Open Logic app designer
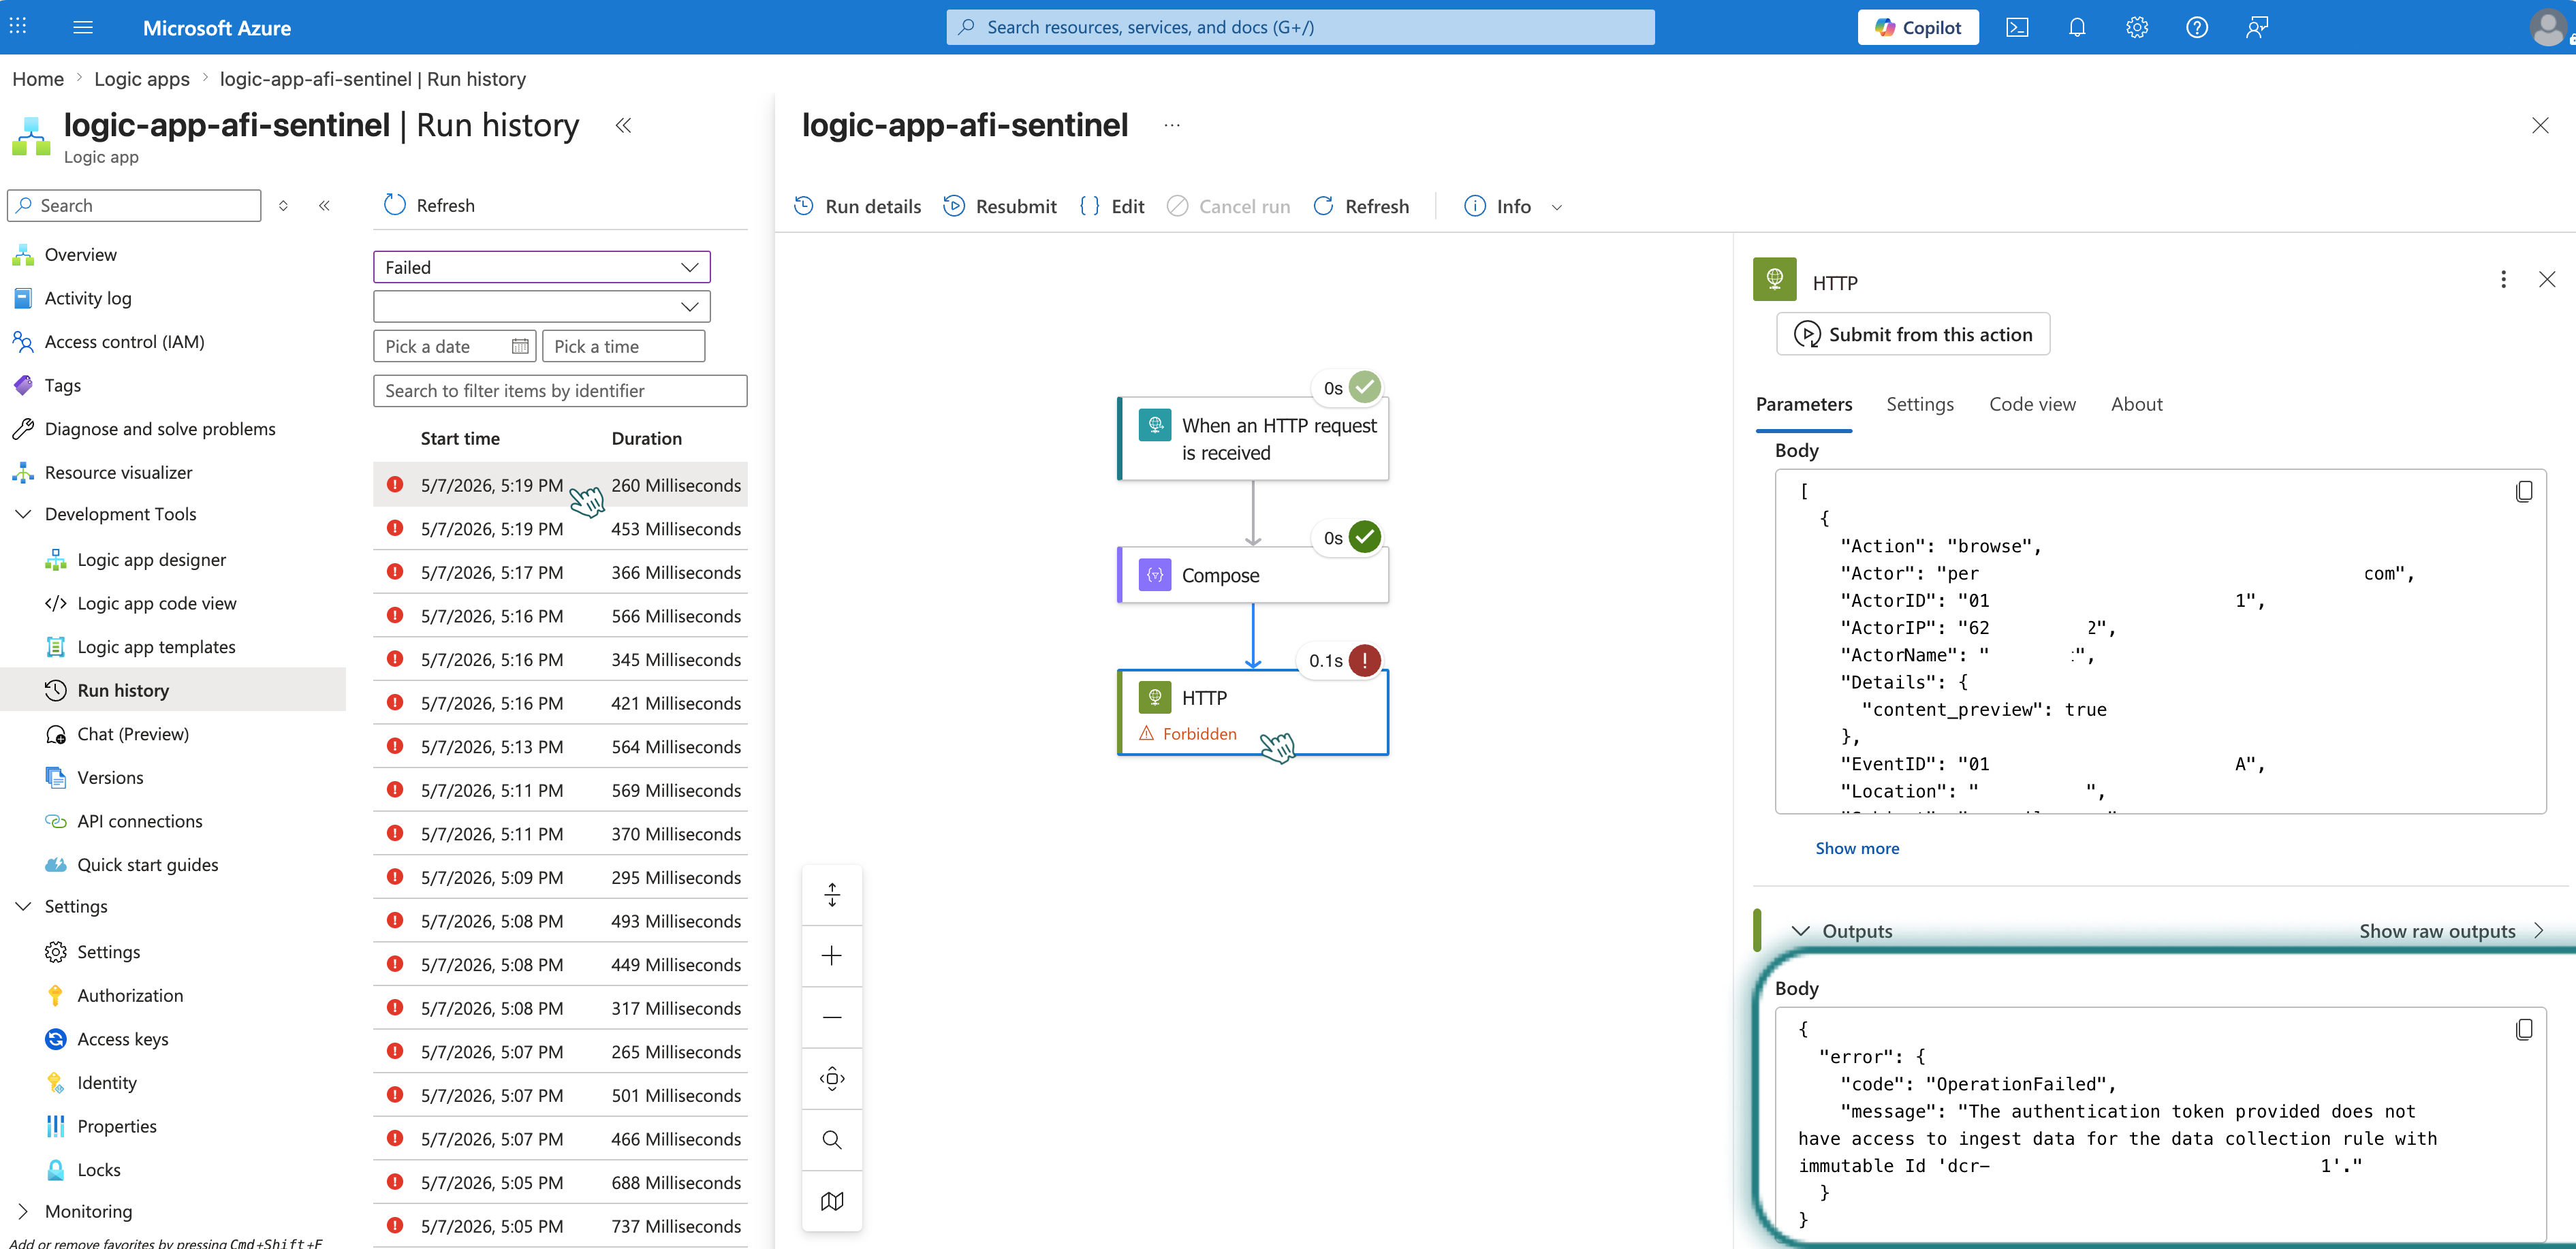Image resolution: width=2576 pixels, height=1249 pixels. coord(151,560)
